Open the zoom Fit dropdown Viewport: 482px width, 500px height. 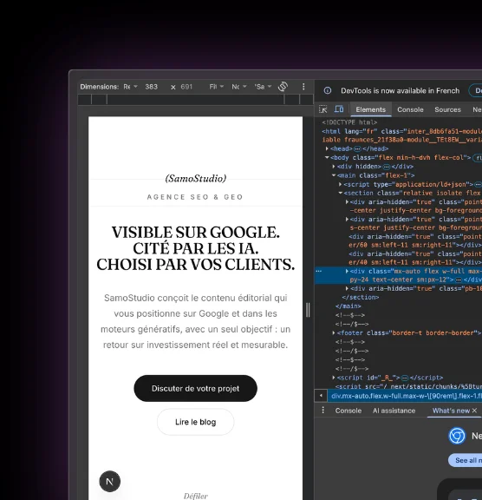[x=217, y=87]
